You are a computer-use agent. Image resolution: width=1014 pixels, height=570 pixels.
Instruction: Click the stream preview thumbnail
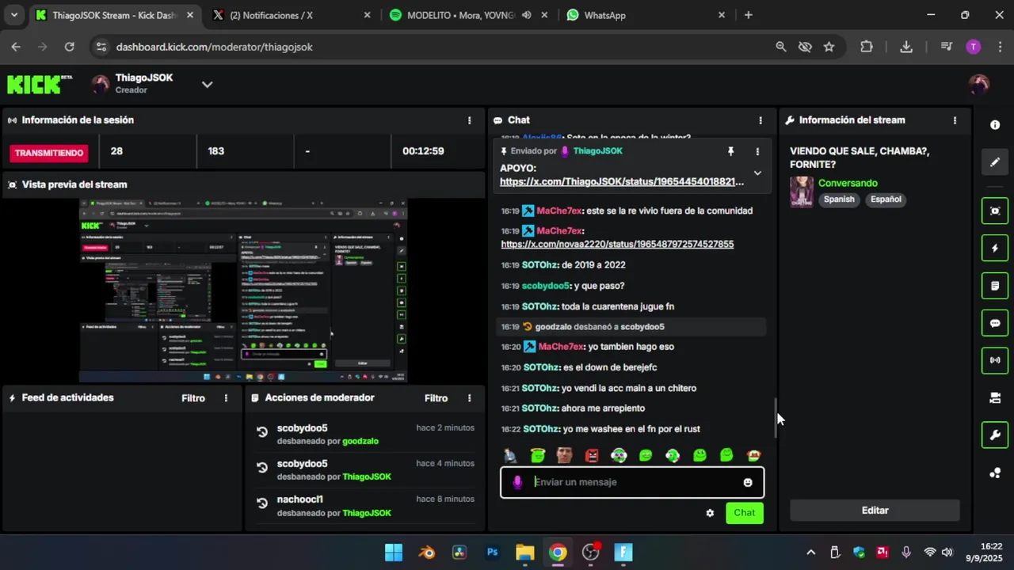(x=243, y=290)
